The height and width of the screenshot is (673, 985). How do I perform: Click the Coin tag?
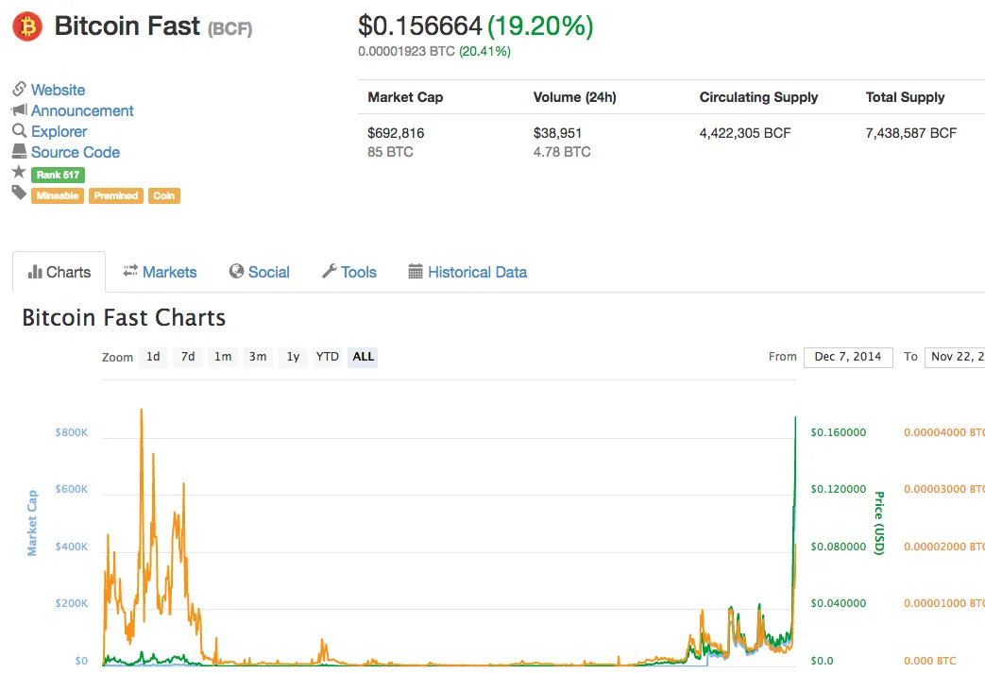[164, 196]
